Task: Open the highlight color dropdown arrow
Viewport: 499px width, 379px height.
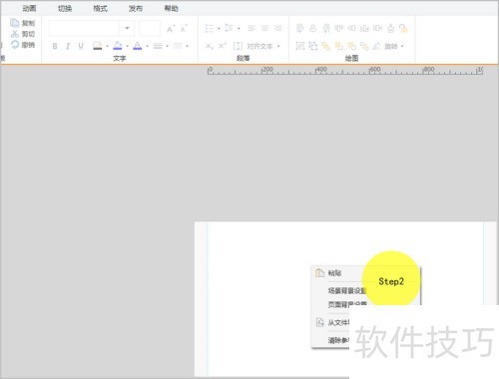Action: click(107, 46)
